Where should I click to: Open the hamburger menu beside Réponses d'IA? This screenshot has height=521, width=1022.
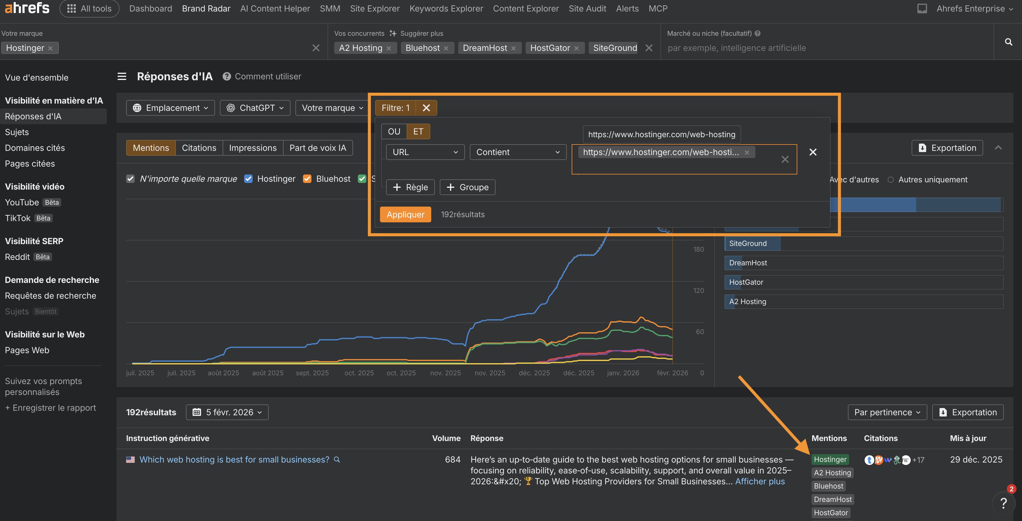(122, 76)
